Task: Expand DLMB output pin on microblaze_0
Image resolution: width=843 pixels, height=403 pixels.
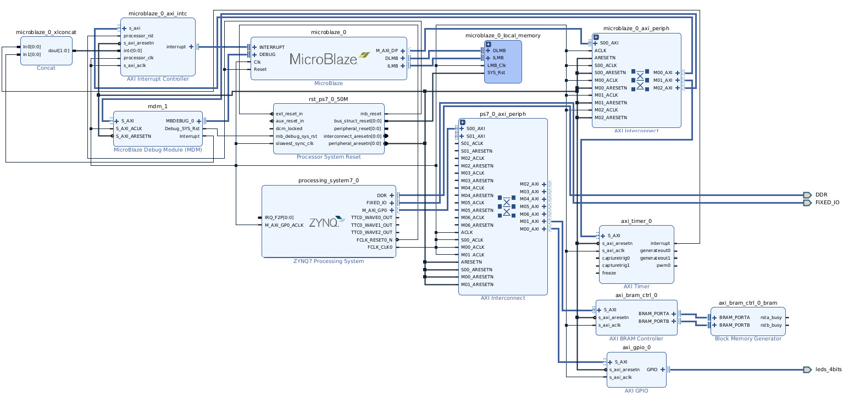Action: point(403,58)
